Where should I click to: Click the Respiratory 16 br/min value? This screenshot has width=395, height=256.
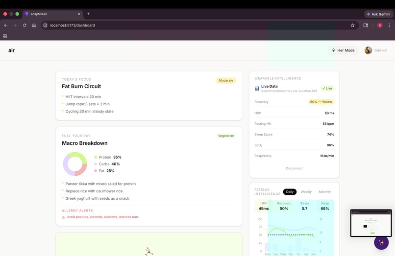(327, 156)
